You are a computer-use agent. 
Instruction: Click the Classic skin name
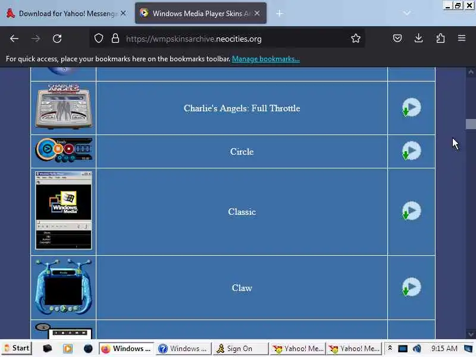point(242,212)
